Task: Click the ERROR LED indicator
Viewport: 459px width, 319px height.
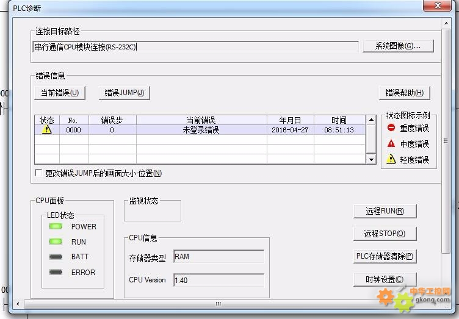Action: tap(56, 272)
